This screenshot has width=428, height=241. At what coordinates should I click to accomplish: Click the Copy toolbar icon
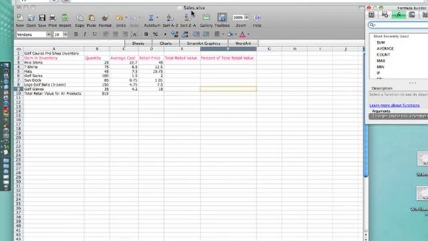tap(80, 18)
